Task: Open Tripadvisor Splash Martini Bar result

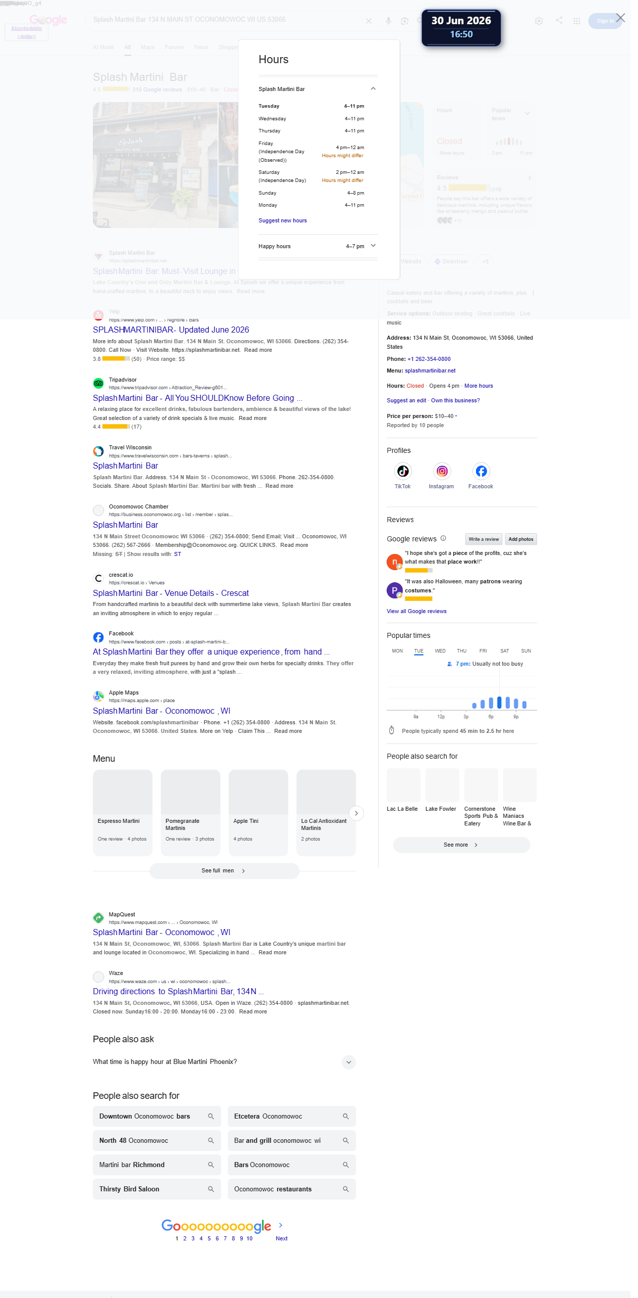Action: [198, 398]
